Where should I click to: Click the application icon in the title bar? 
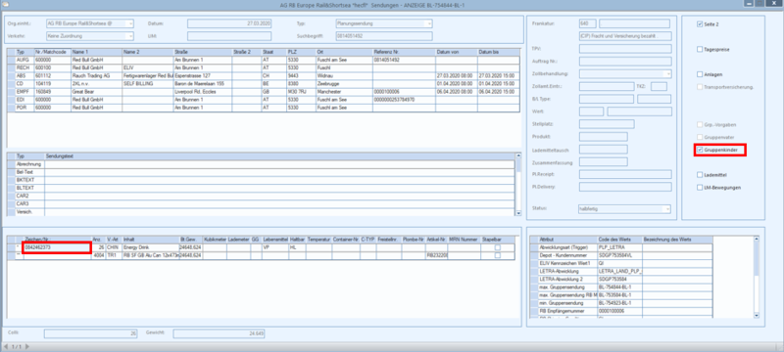click(x=6, y=4)
